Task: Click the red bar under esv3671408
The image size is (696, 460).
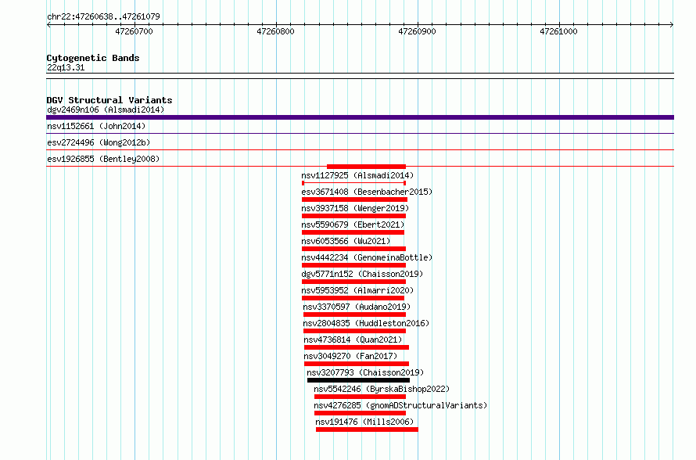Action: (x=355, y=199)
